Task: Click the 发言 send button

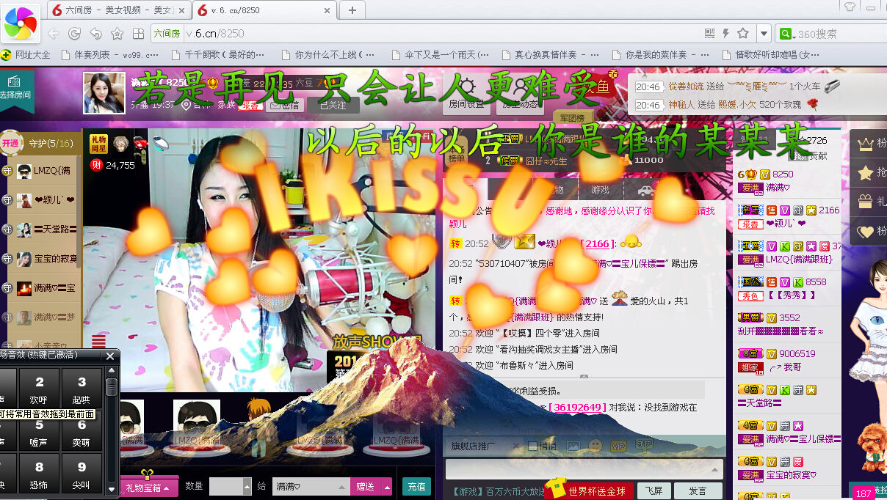Action: (697, 490)
